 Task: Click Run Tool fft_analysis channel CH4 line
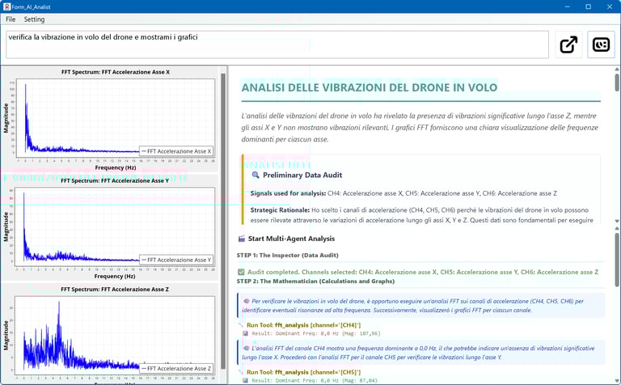[x=303, y=325]
